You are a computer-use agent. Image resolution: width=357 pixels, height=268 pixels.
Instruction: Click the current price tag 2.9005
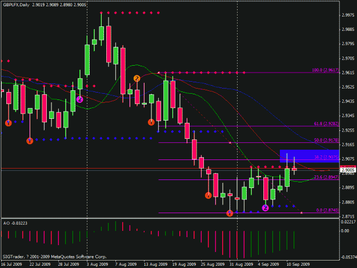(x=348, y=170)
